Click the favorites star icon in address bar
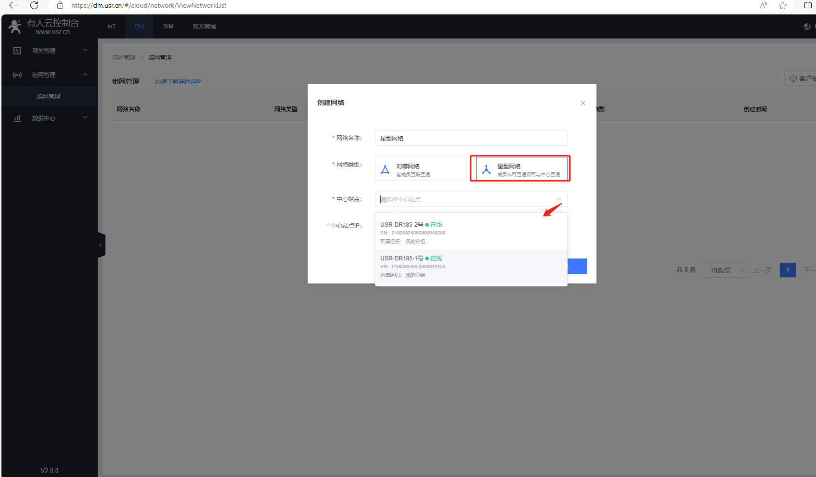 coord(783,5)
